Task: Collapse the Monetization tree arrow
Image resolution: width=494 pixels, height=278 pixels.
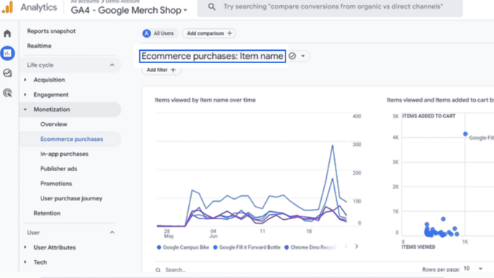Action: [25, 110]
